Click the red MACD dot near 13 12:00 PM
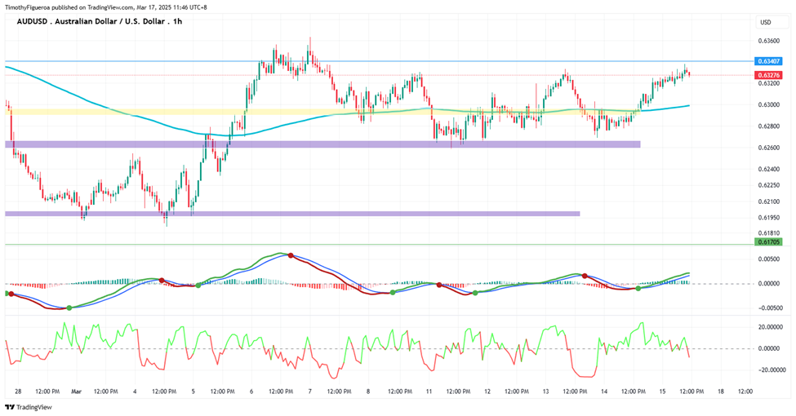Viewport: 796px width, 416px height. point(585,276)
